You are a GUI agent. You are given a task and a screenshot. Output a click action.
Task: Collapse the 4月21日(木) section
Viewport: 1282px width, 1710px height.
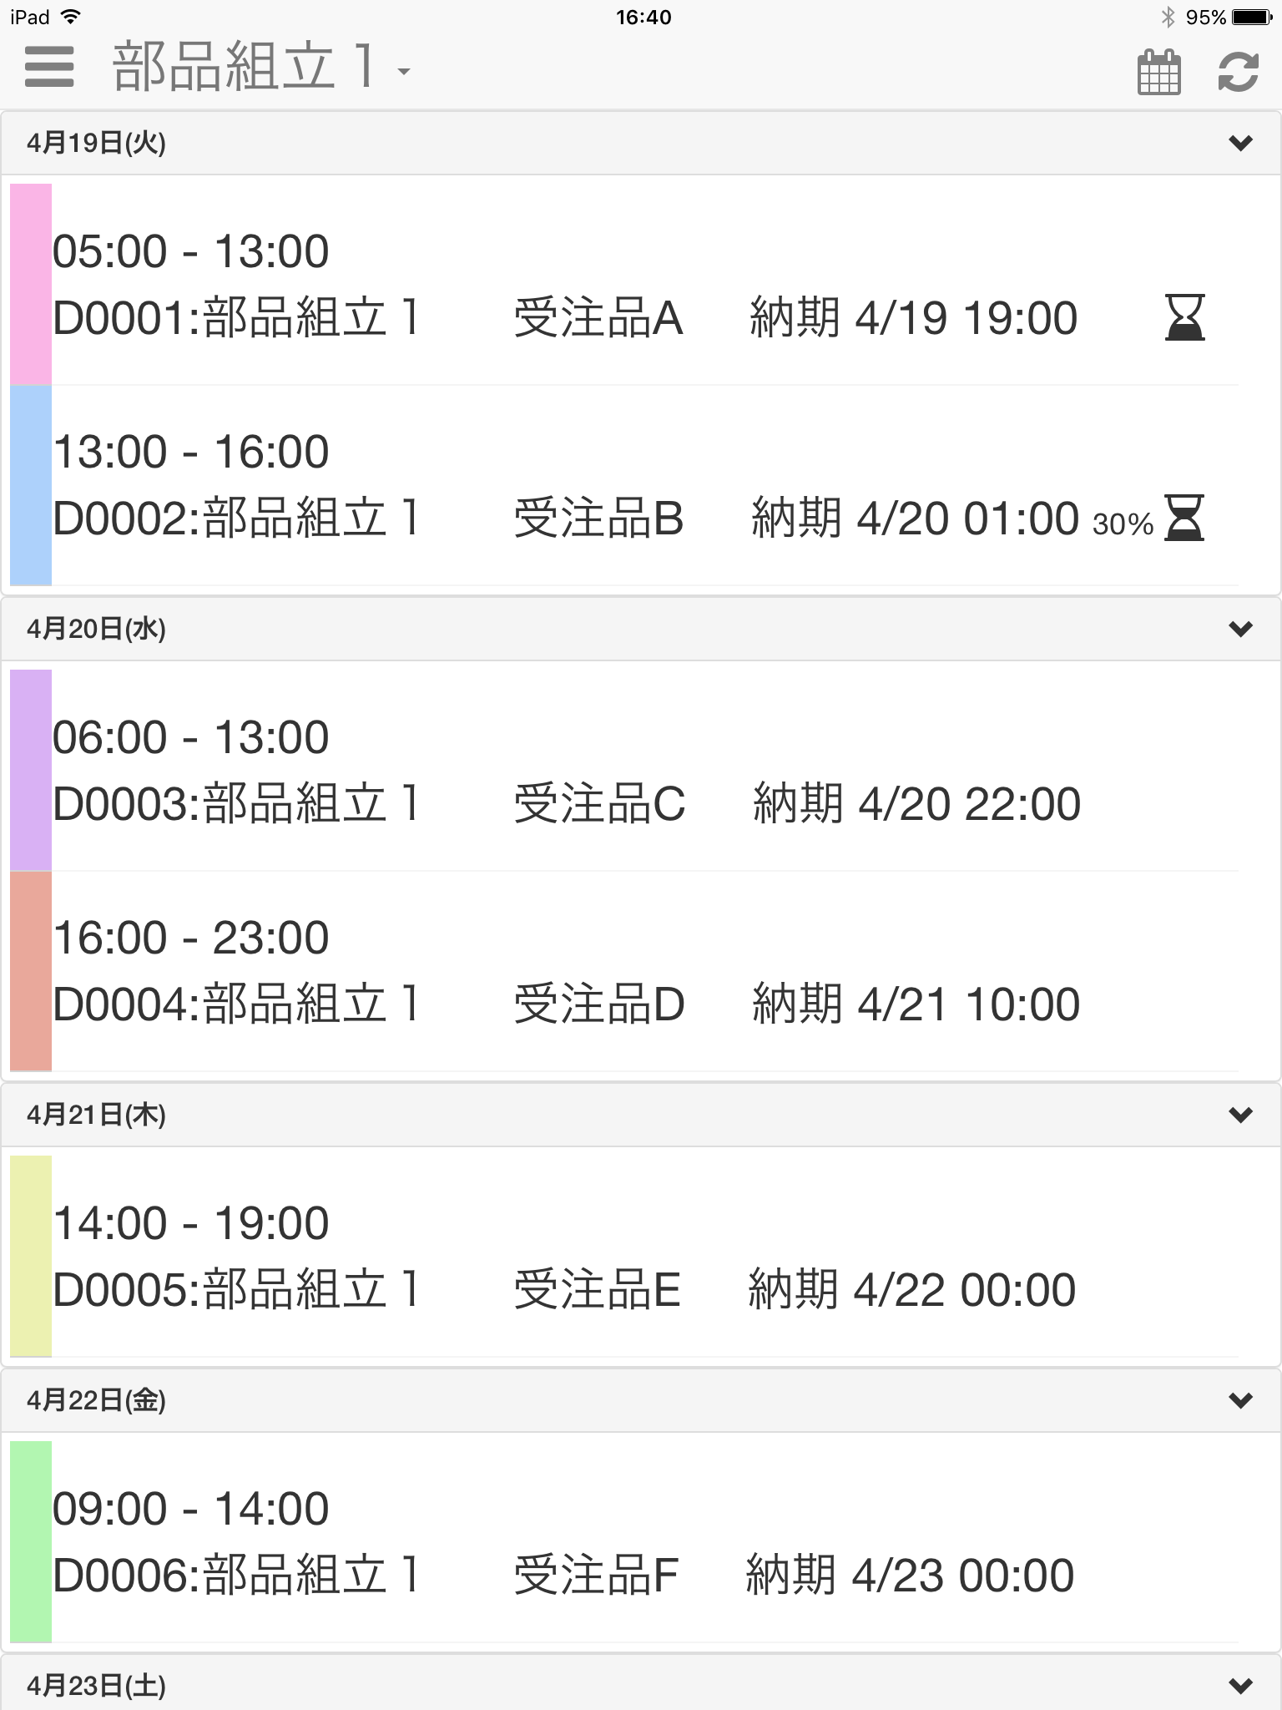[x=1241, y=1115]
